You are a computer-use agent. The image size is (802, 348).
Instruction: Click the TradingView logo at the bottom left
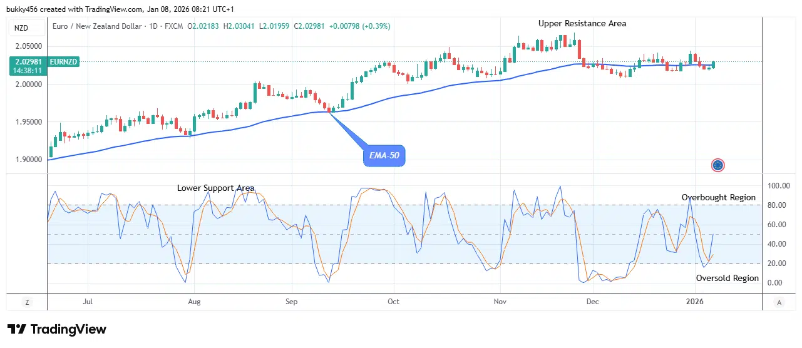click(57, 330)
